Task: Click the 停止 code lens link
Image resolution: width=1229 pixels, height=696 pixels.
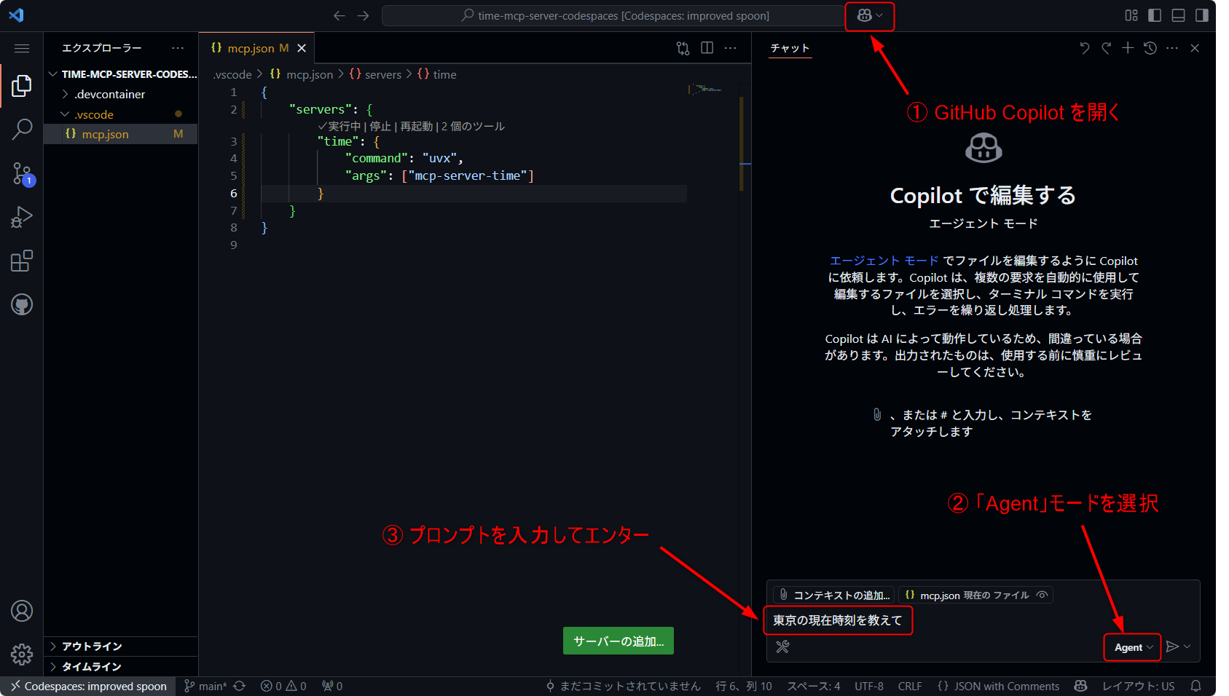Action: point(380,127)
